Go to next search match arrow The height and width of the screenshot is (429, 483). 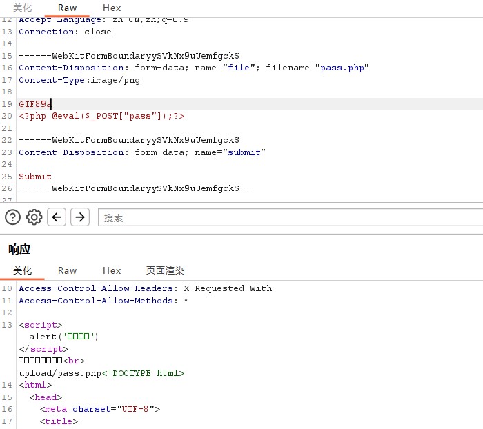click(x=80, y=217)
